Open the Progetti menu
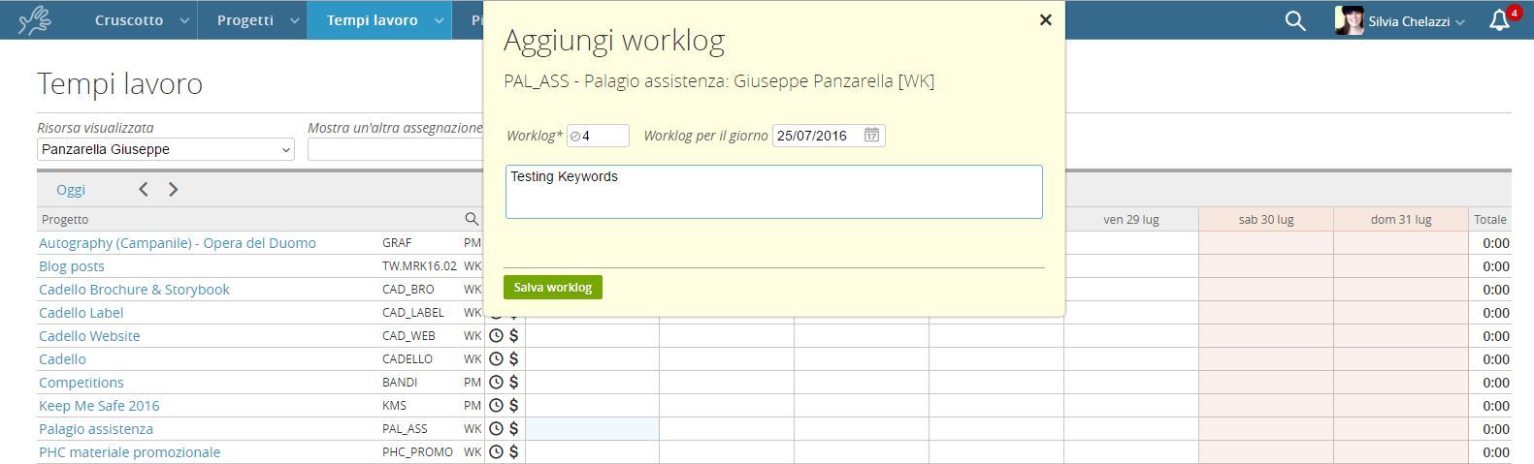This screenshot has width=1534, height=464. point(251,20)
